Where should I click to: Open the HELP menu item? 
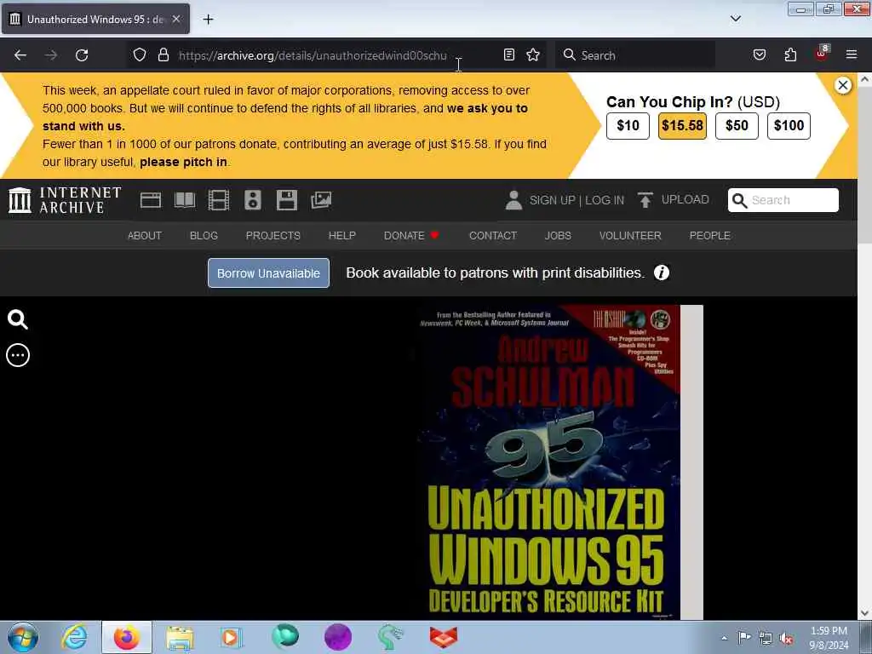click(342, 236)
